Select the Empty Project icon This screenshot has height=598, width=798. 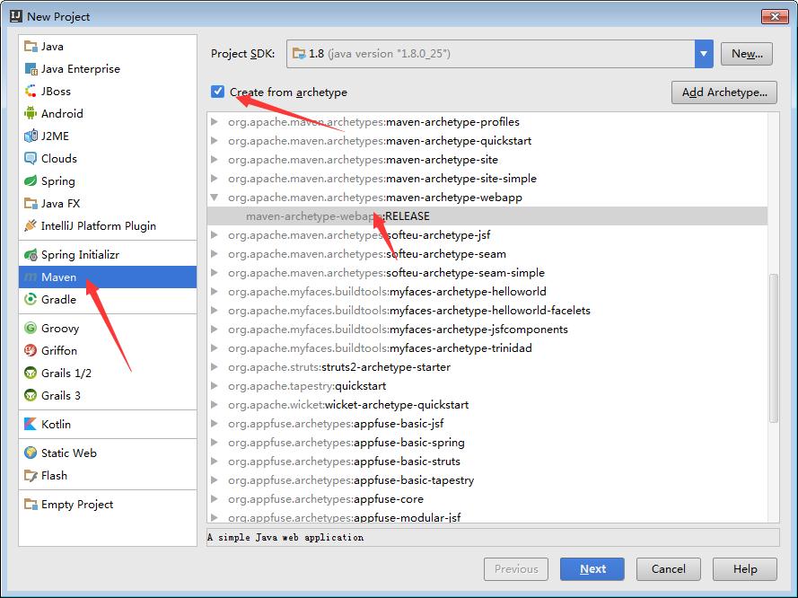click(31, 505)
